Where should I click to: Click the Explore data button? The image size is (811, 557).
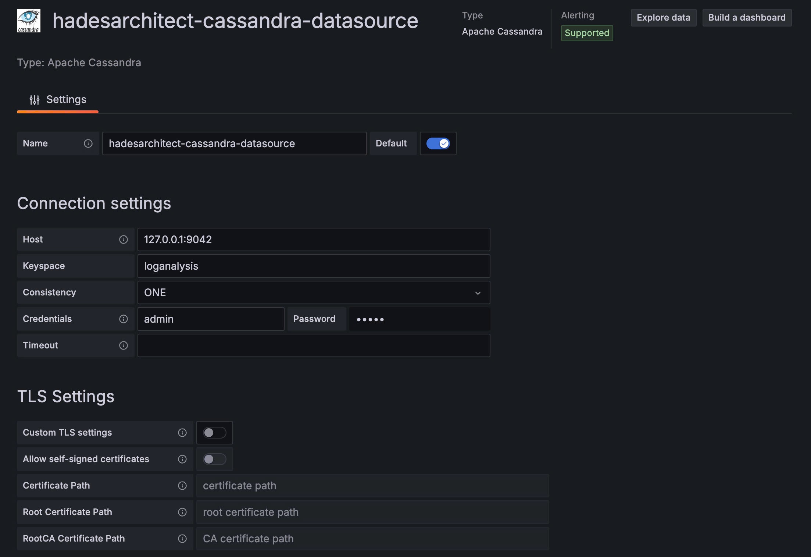(x=663, y=18)
